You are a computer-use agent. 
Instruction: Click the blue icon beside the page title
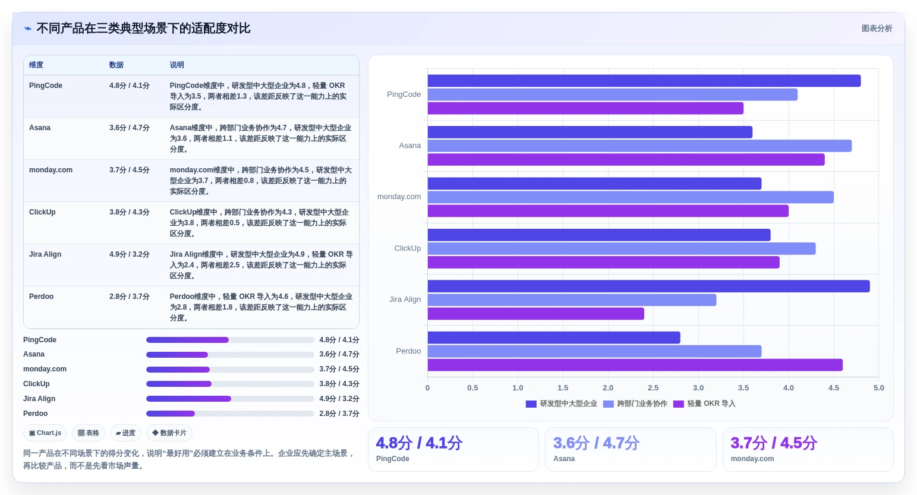pyautogui.click(x=28, y=29)
